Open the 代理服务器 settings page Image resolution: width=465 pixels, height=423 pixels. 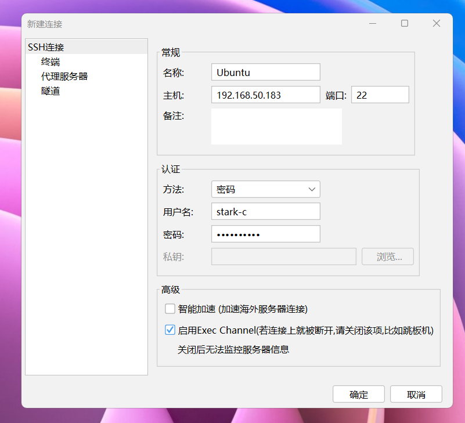tap(64, 76)
